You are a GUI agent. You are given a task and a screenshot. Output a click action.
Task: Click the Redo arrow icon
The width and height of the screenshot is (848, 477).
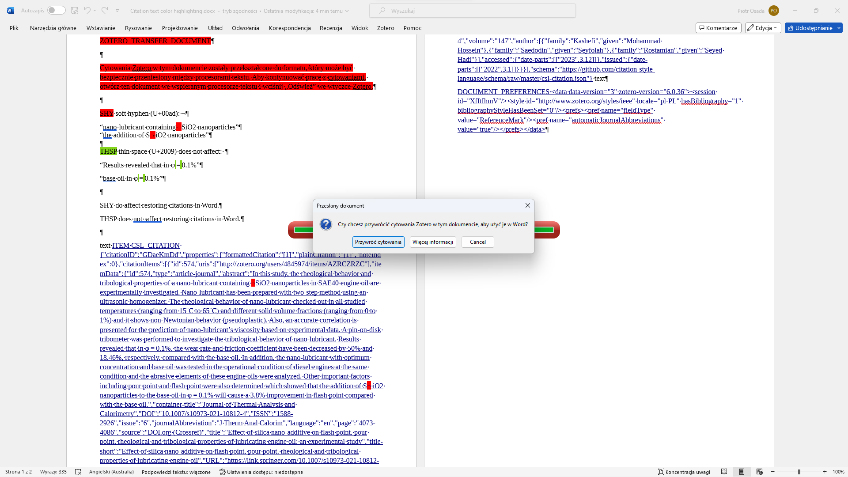[105, 10]
